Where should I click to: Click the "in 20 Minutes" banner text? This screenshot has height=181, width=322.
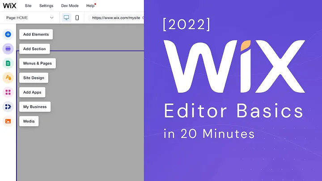point(209,134)
